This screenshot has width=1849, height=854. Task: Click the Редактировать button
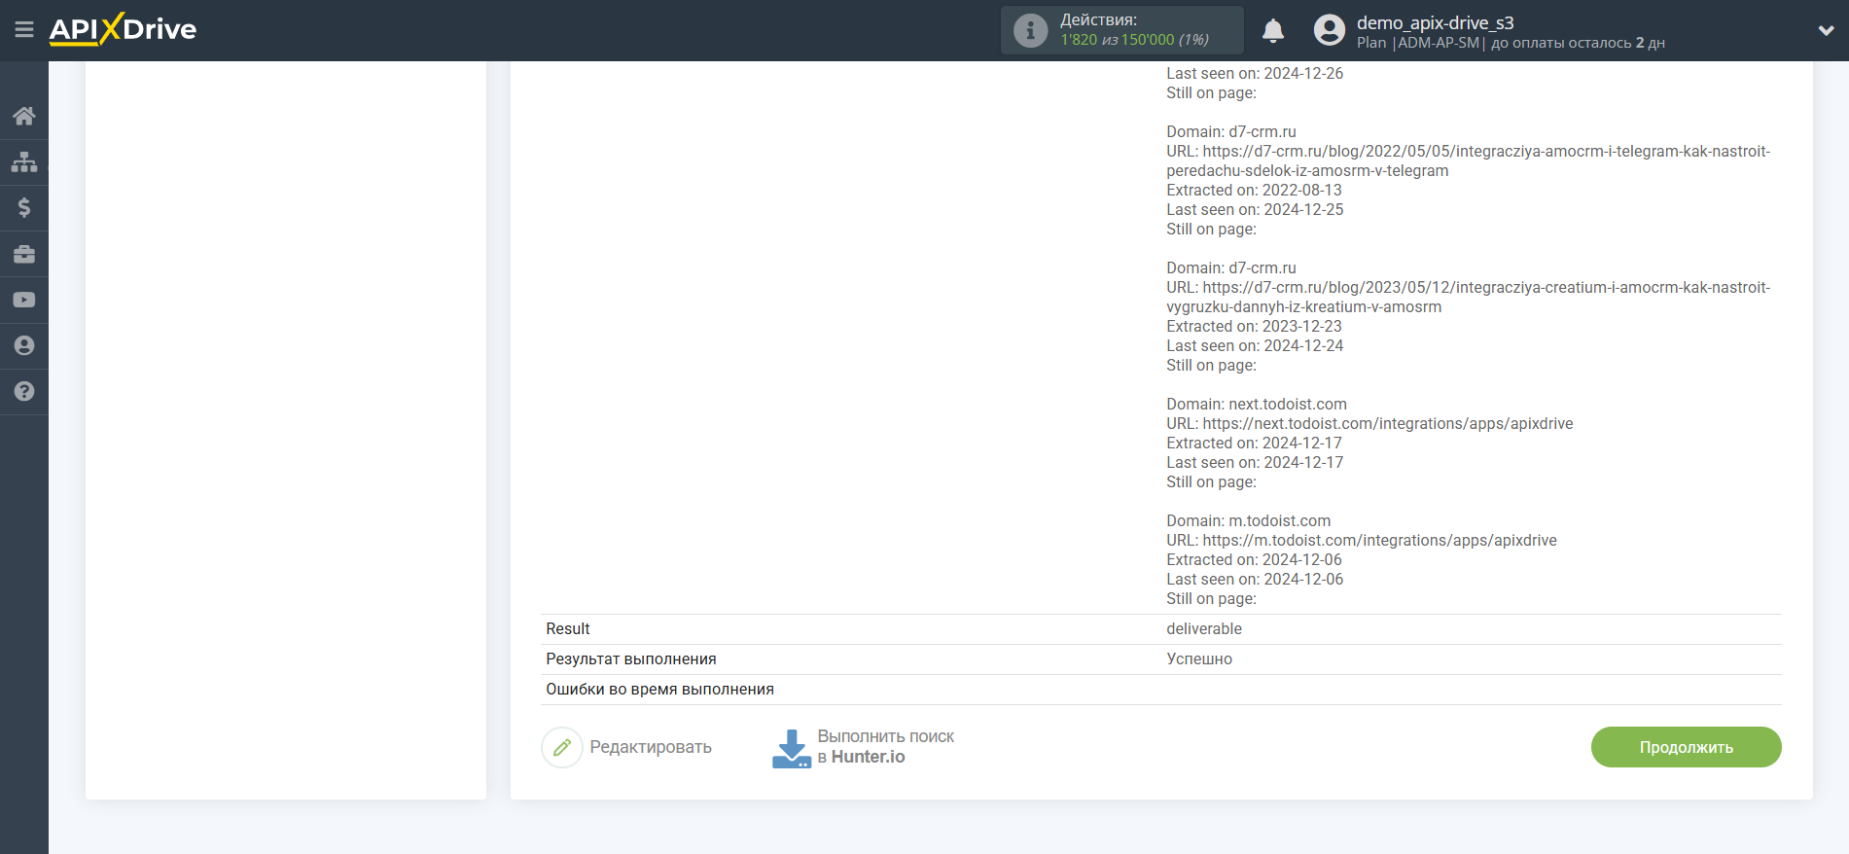click(x=627, y=747)
